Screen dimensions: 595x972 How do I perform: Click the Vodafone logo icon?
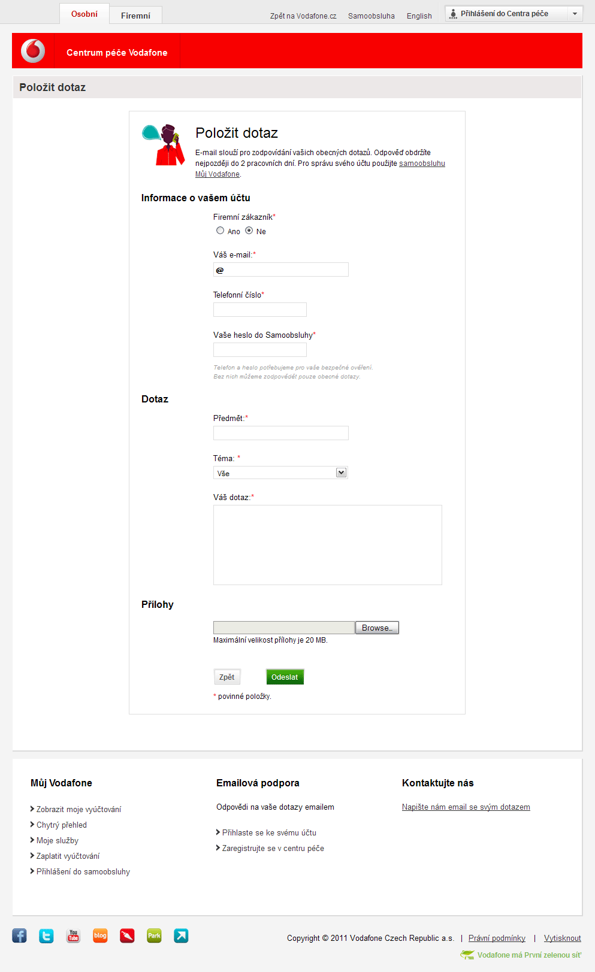point(33,51)
